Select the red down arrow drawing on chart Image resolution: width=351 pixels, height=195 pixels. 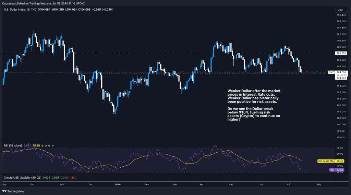click(x=307, y=67)
